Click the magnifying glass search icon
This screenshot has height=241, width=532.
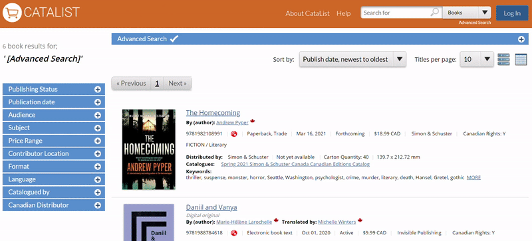(434, 13)
